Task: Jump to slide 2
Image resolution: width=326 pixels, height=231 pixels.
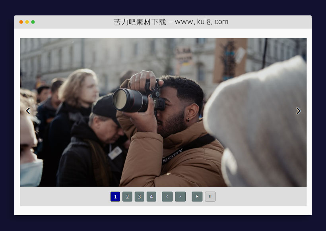Action: click(127, 196)
